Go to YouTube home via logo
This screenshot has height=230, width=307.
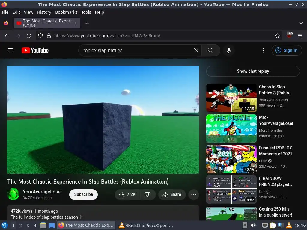[x=35, y=50]
